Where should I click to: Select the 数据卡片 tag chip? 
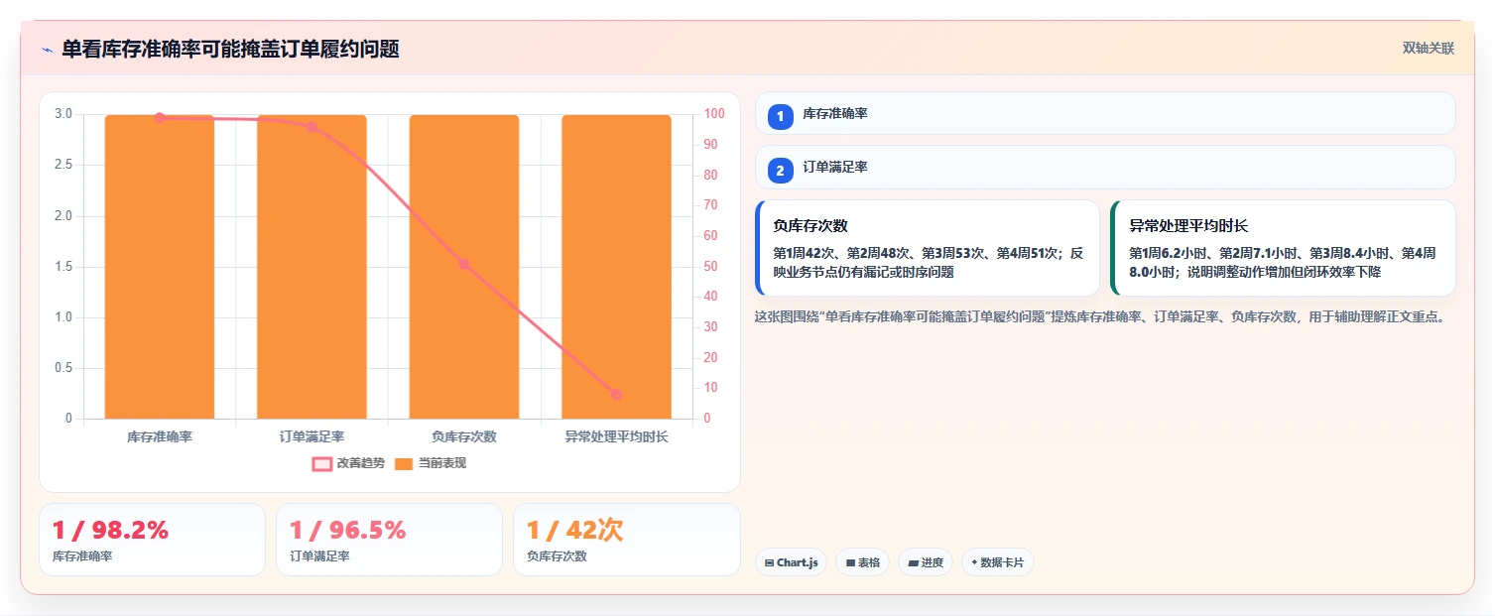[997, 562]
